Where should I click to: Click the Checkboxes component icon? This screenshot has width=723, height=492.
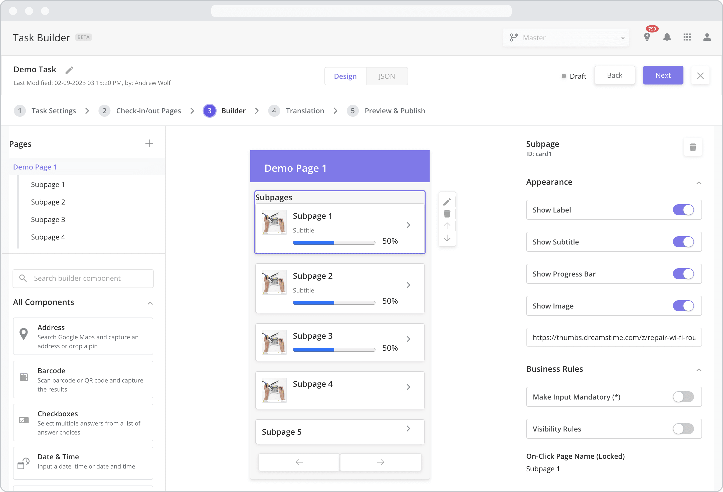[x=24, y=420]
